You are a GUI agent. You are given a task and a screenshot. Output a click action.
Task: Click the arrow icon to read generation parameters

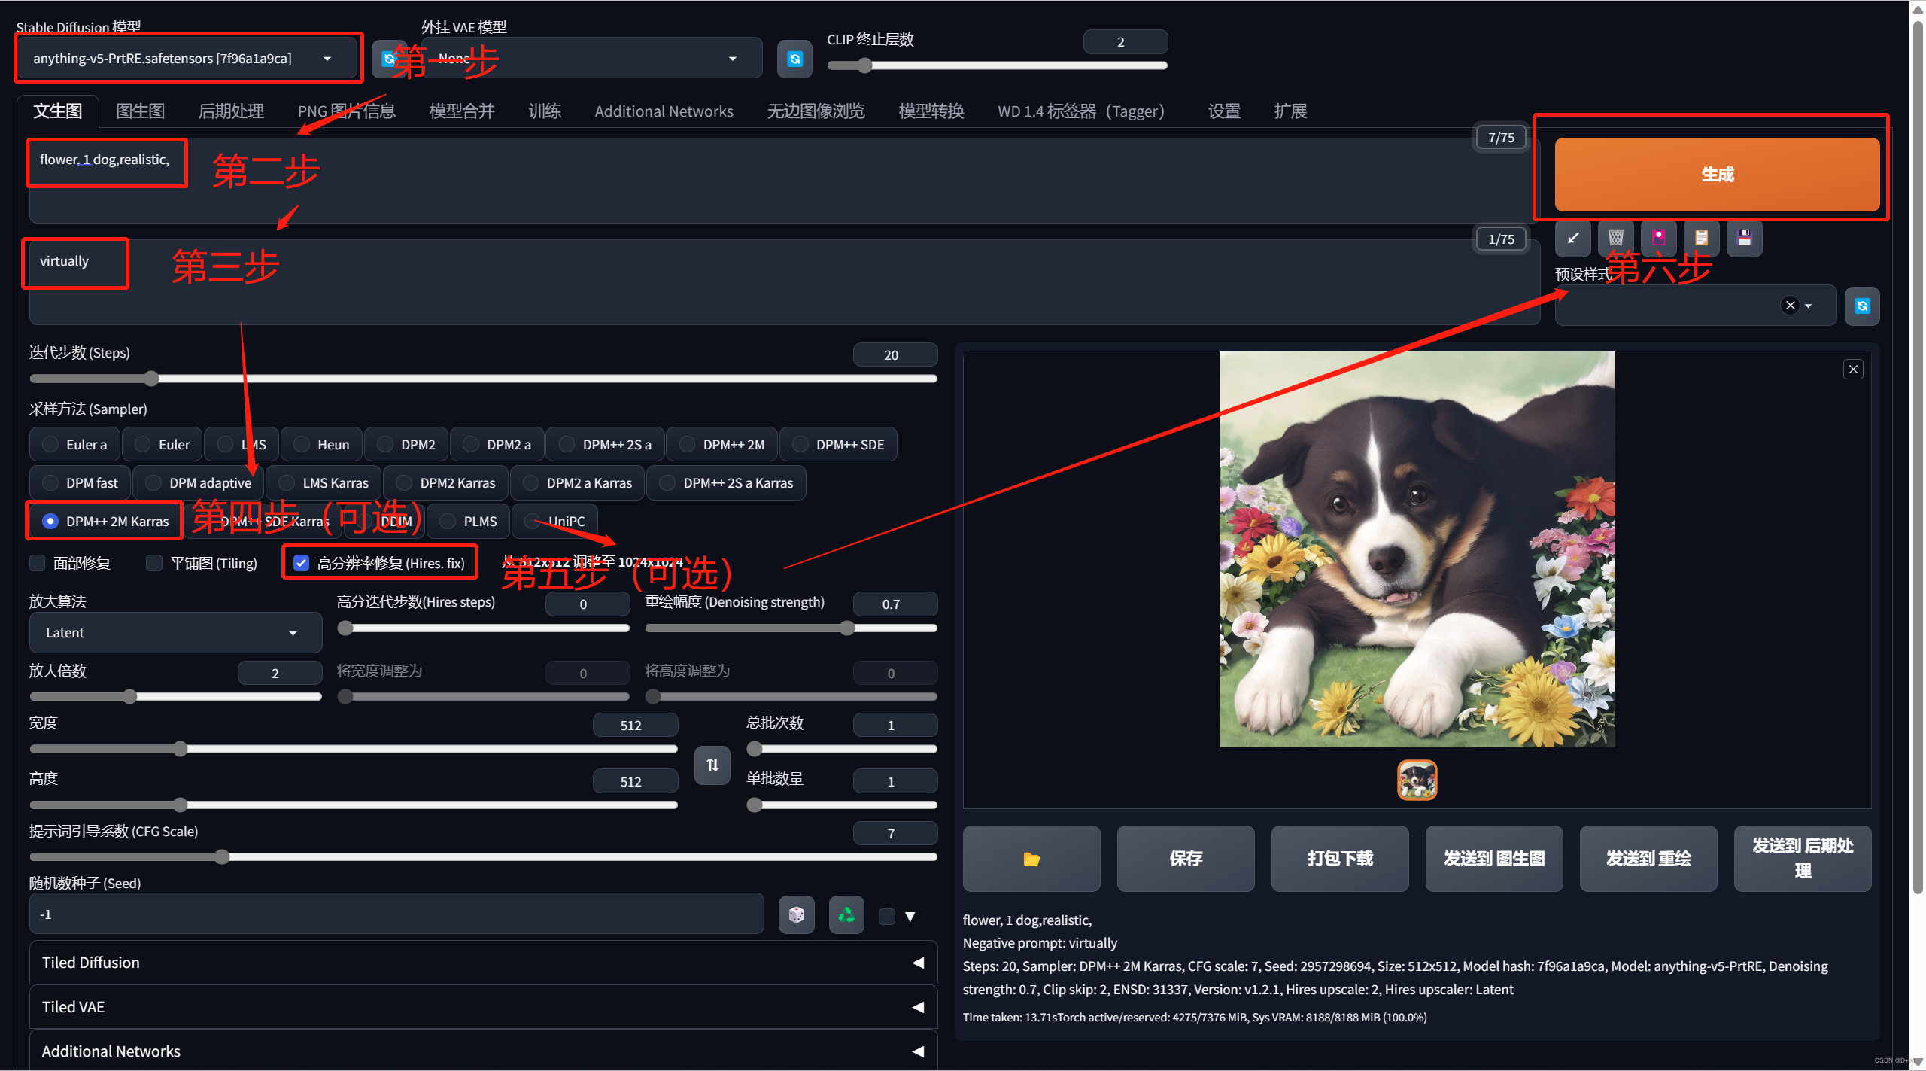pos(1572,239)
